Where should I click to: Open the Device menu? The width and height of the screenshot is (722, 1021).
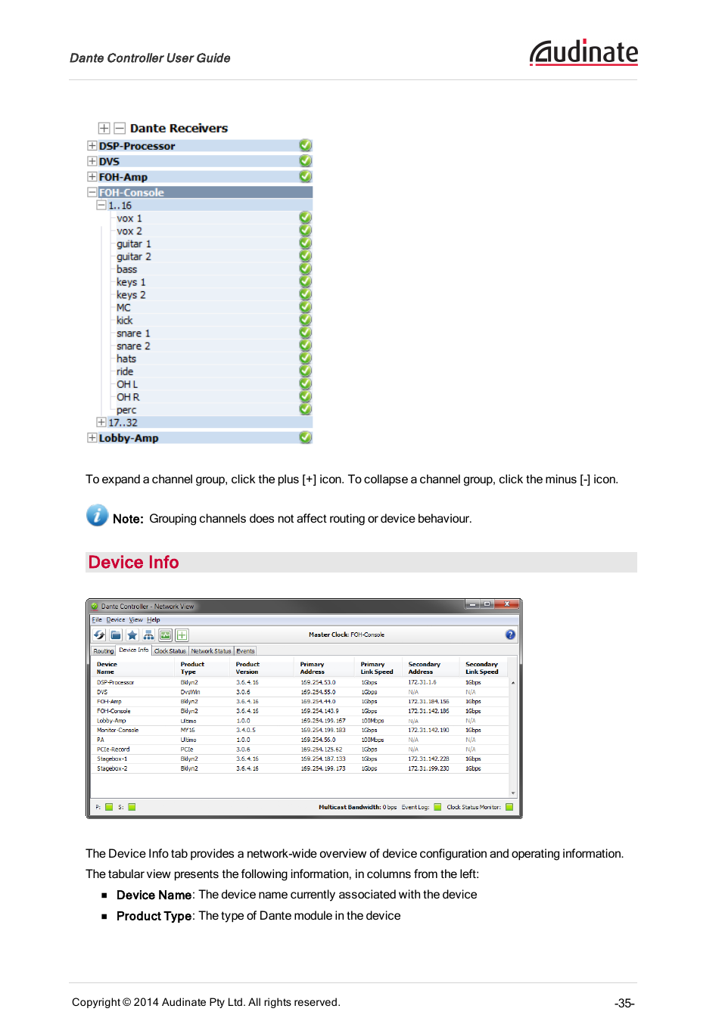[116, 619]
